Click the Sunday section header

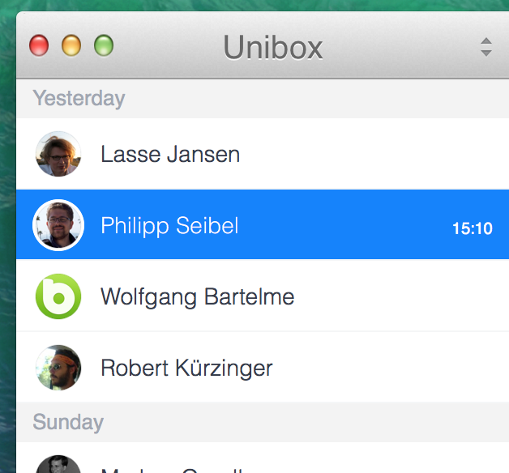(x=68, y=422)
